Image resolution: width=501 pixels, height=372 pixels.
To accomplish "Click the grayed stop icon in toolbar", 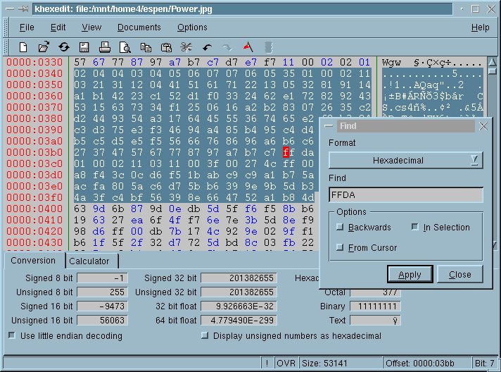I will click(269, 47).
